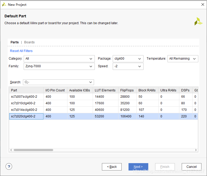This screenshot has height=176, width=207.
Task: Select the Parts tab
Action: (14, 42)
